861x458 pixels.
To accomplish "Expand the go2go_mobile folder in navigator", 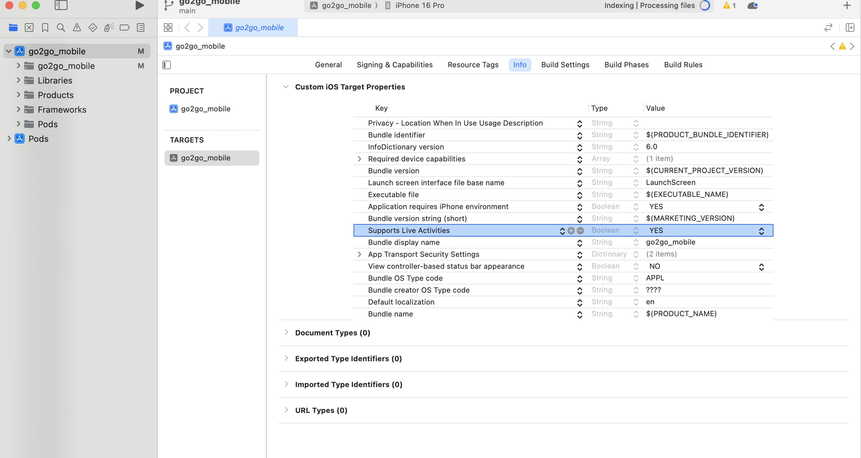I will [x=18, y=66].
